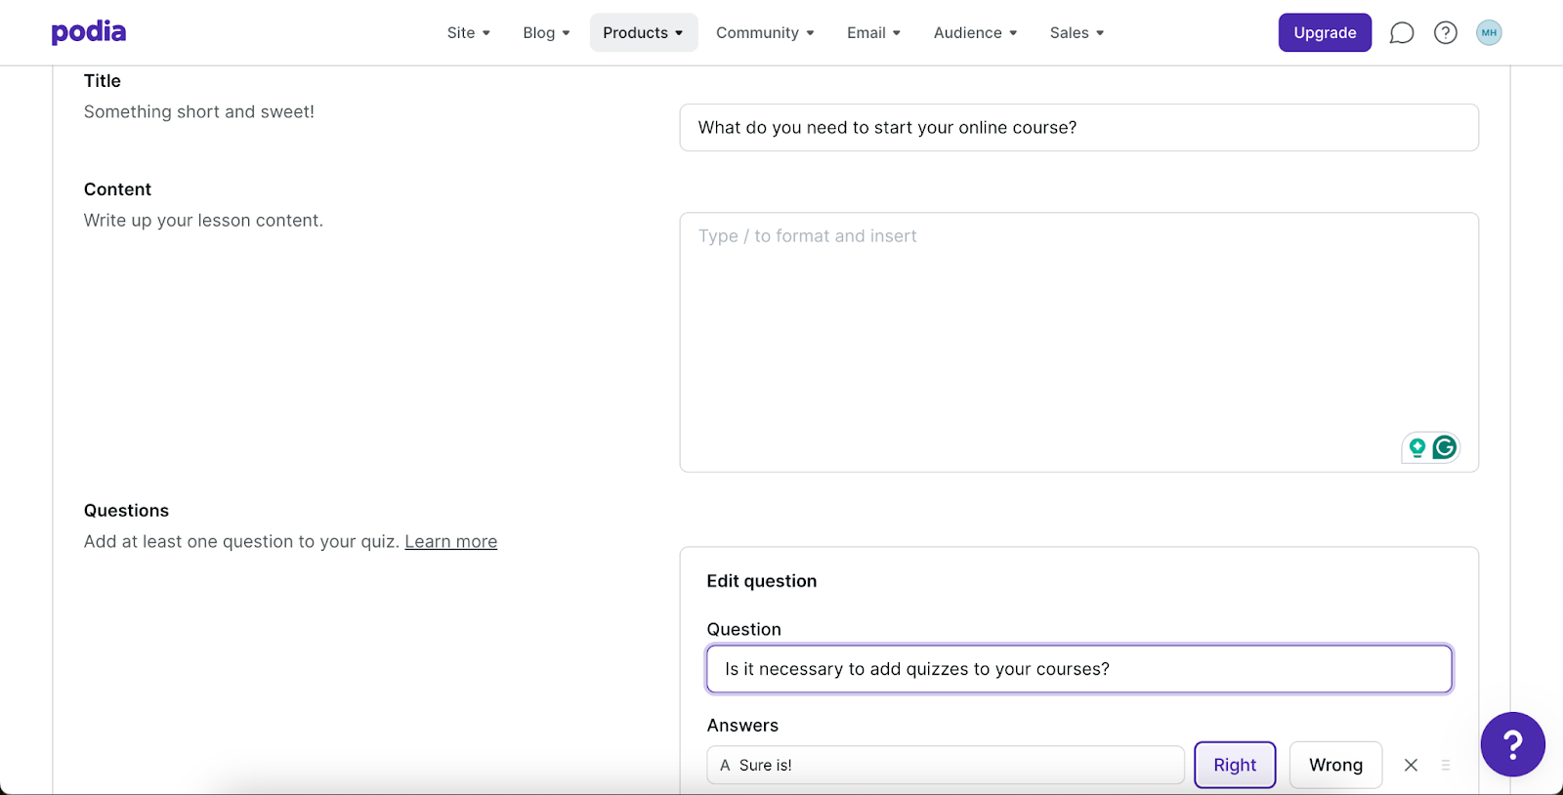This screenshot has width=1563, height=795.
Task: Click the 'Content' section label
Action: click(x=117, y=189)
